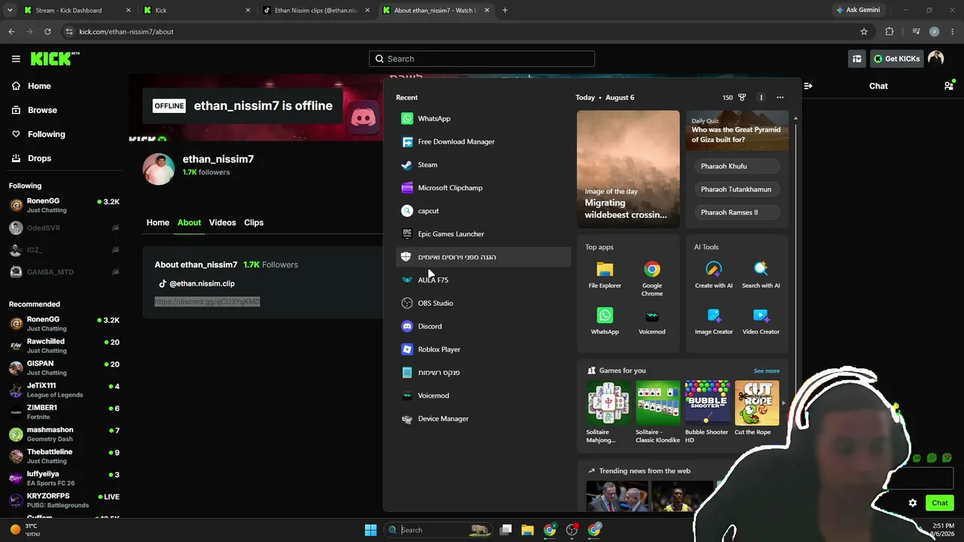Open Discord in the Recent list
The width and height of the screenshot is (964, 542).
pyautogui.click(x=484, y=326)
